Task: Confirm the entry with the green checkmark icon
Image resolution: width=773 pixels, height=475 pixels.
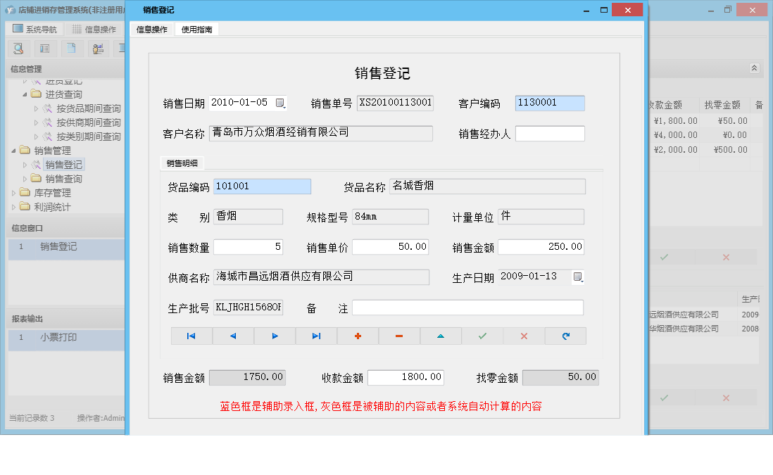Action: click(482, 336)
